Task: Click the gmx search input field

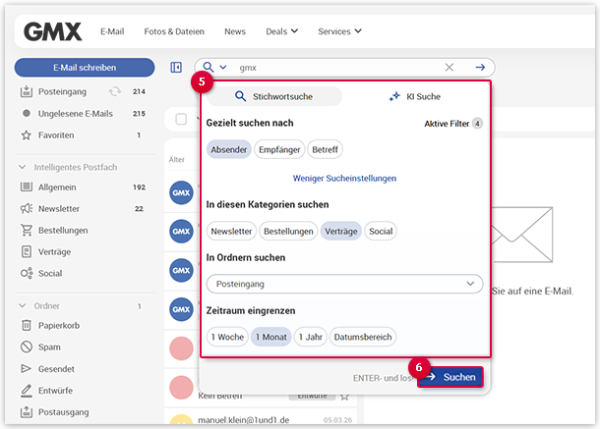Action: click(336, 68)
